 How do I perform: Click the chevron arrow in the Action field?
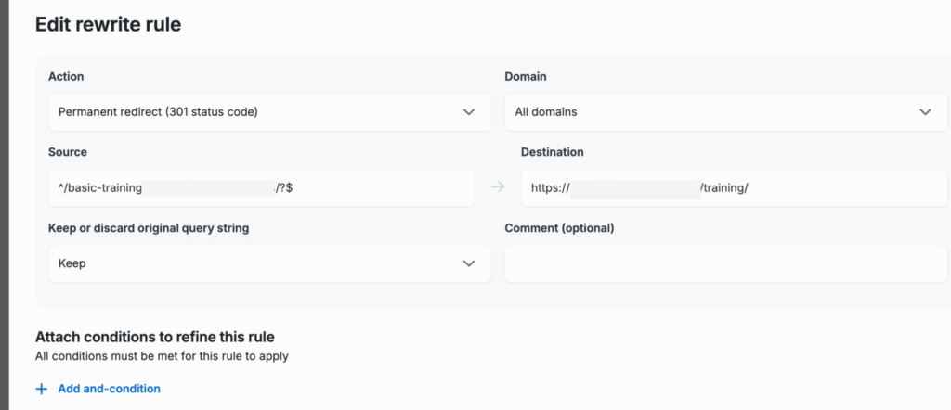pos(468,112)
